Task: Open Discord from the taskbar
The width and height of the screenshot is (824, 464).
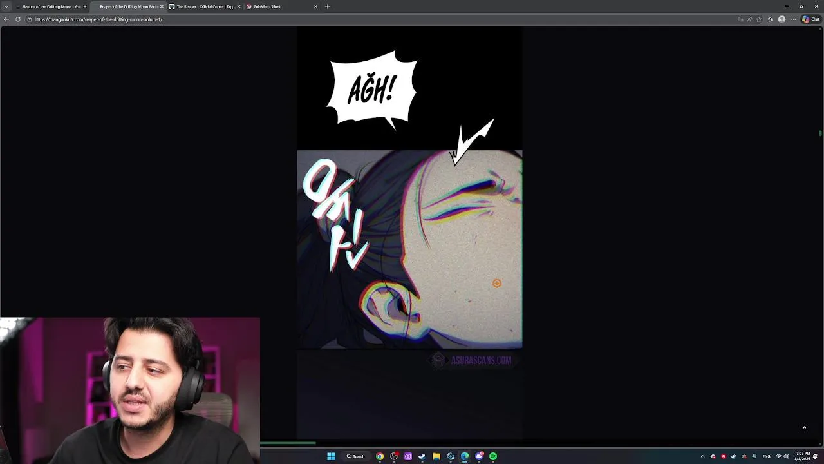Action: tap(479, 456)
